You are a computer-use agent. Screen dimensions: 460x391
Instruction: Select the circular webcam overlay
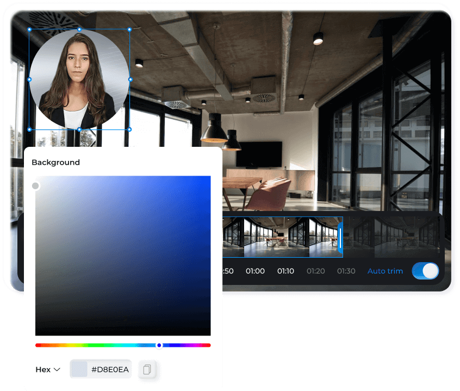(79, 80)
